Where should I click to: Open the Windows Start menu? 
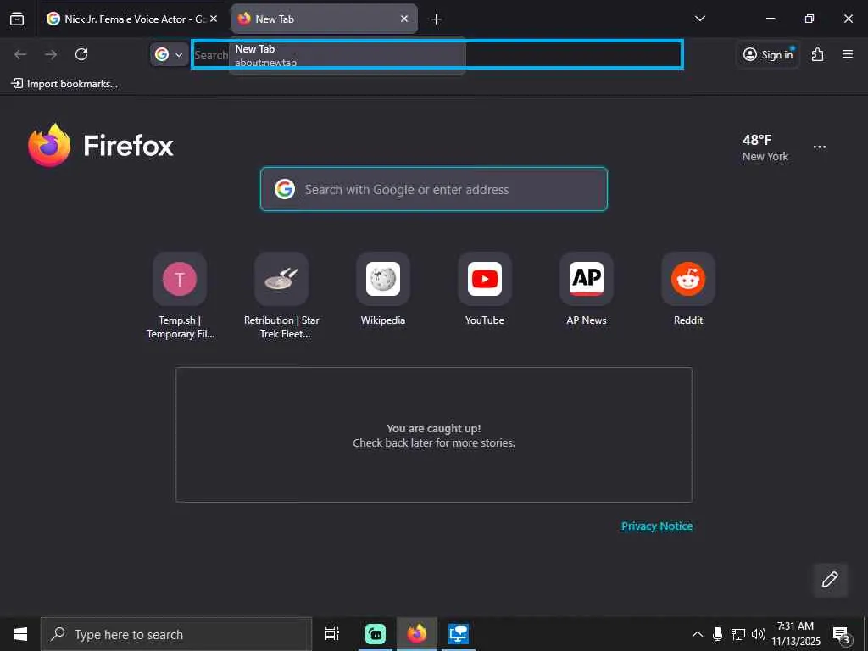point(20,634)
